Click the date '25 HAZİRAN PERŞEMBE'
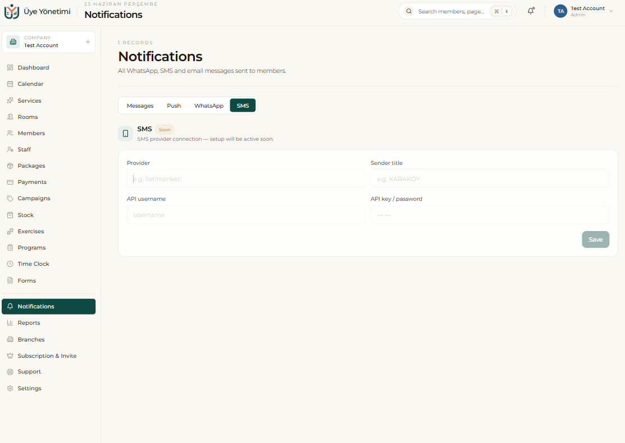 pos(121,4)
